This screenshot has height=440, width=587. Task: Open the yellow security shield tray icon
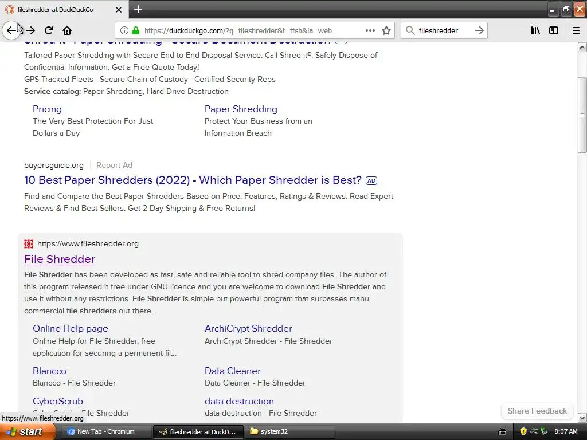point(523,431)
